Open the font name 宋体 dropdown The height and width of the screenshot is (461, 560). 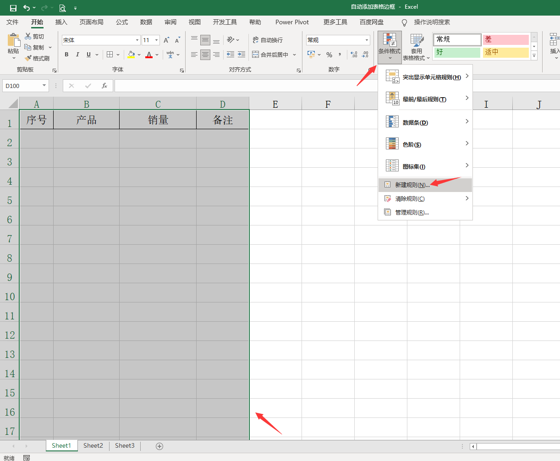click(137, 40)
